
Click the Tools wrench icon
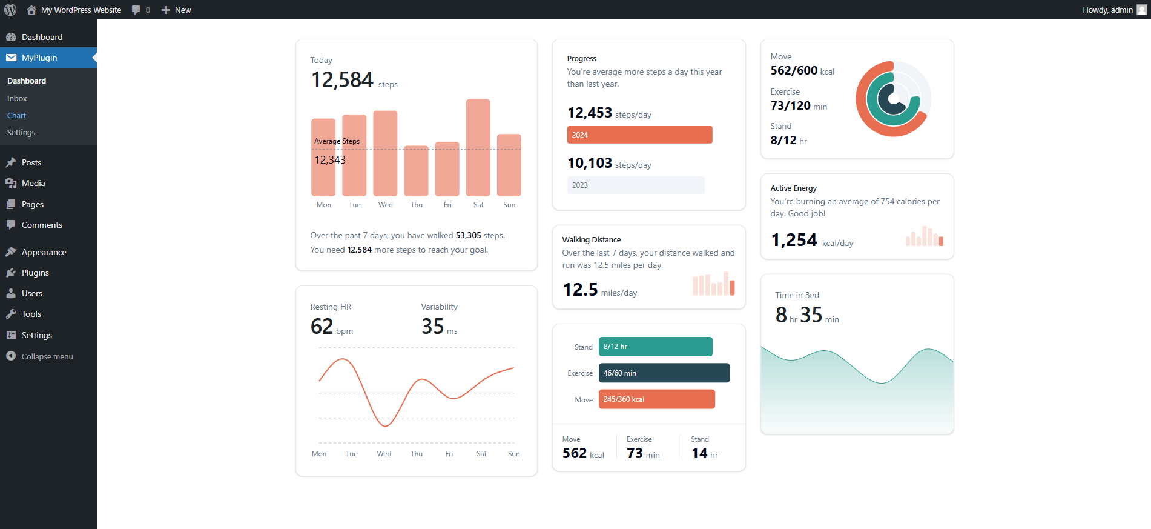11,314
